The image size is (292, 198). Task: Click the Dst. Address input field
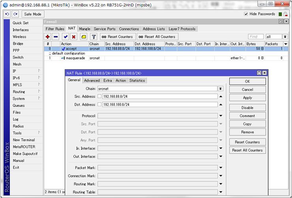point(160,104)
